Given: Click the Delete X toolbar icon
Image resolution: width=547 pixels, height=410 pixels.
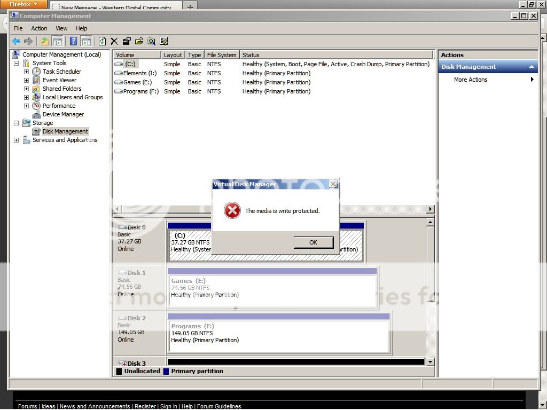Looking at the screenshot, I should point(114,41).
